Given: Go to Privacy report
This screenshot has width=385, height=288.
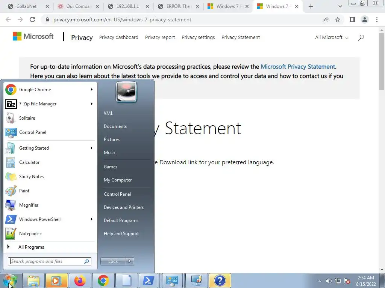Looking at the screenshot, I should 160,37.
